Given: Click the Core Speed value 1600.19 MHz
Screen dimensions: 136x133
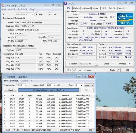Looking at the screenshot, I should coord(87,47).
